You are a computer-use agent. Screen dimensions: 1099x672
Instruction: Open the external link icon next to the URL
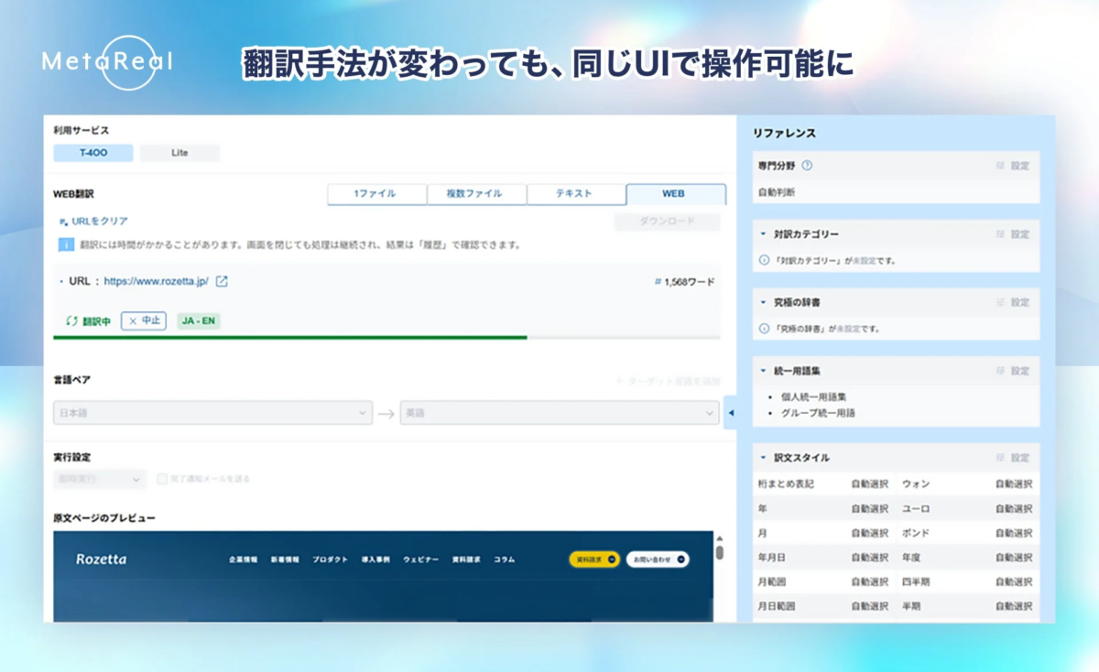(x=221, y=282)
